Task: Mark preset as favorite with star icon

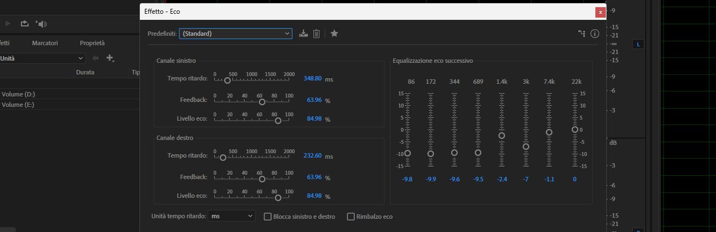Action: pyautogui.click(x=334, y=34)
